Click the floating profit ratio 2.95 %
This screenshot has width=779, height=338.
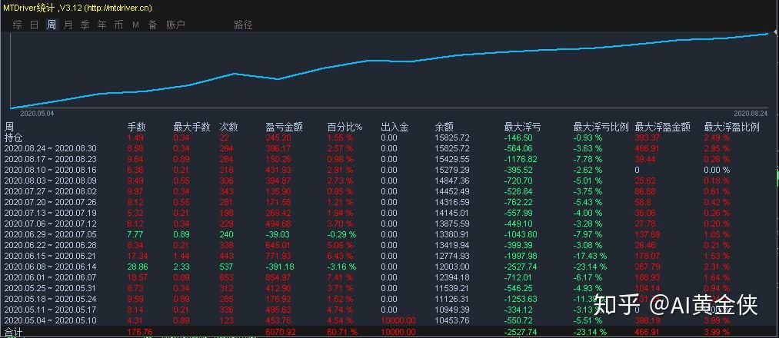tap(717, 148)
